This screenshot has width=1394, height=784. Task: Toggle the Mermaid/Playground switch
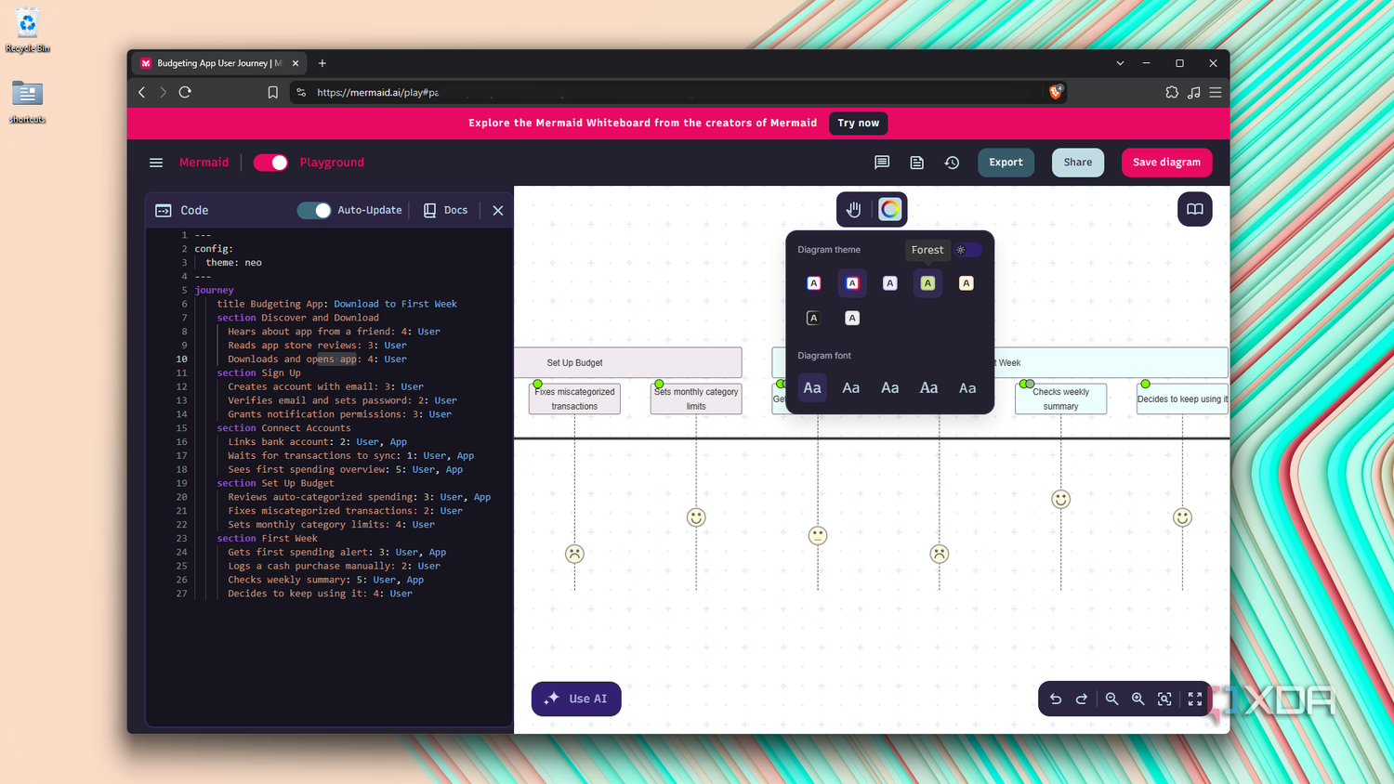[x=270, y=163]
